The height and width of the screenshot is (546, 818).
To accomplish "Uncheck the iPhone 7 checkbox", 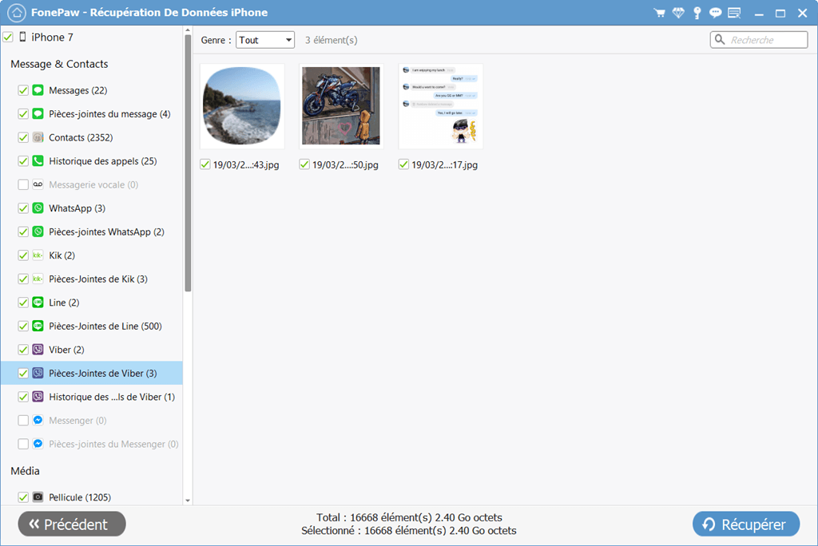I will point(8,37).
